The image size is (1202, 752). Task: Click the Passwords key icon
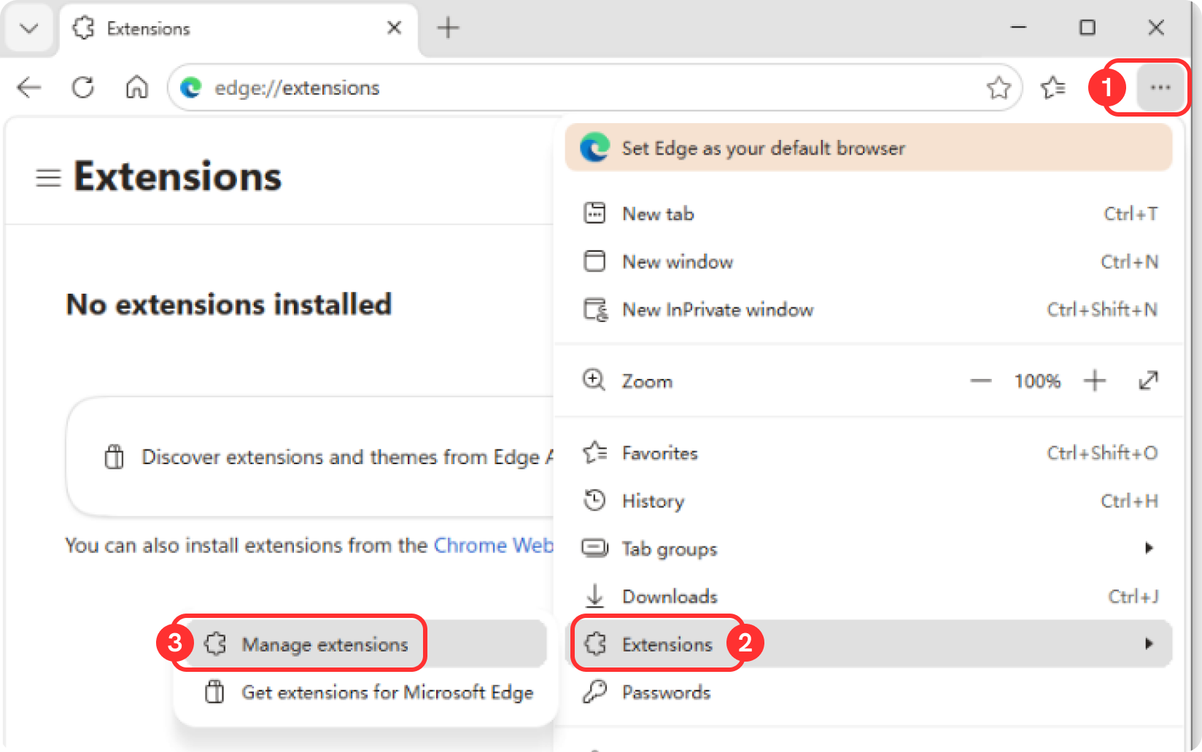click(594, 692)
